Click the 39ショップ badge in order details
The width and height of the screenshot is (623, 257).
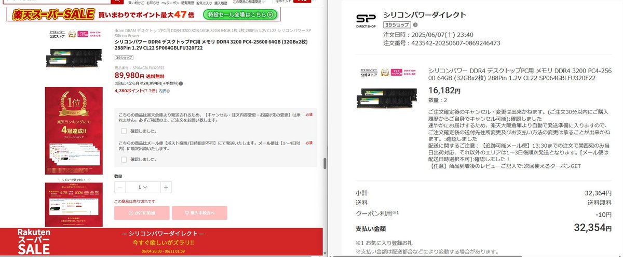[x=397, y=24]
